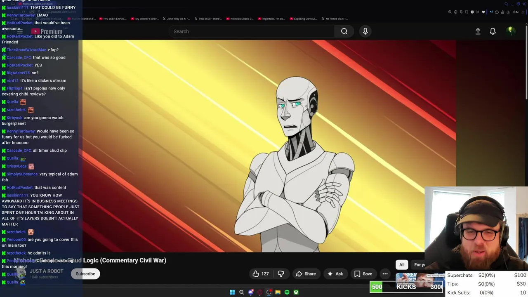Open the YouTube upload/create icon

pyautogui.click(x=478, y=31)
